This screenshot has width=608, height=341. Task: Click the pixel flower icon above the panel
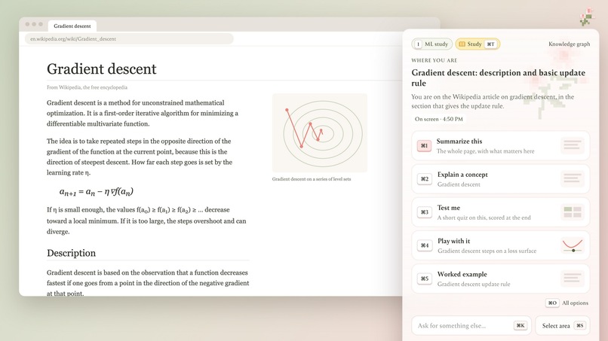pos(587,17)
